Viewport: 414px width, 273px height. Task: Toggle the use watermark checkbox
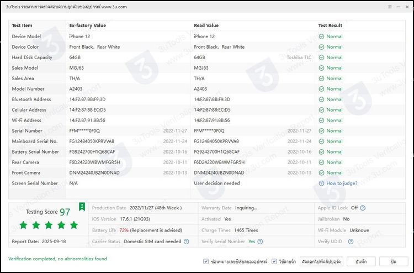[274, 261]
